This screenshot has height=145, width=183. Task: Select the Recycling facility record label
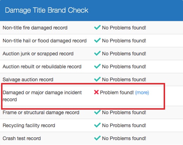pos(29,126)
